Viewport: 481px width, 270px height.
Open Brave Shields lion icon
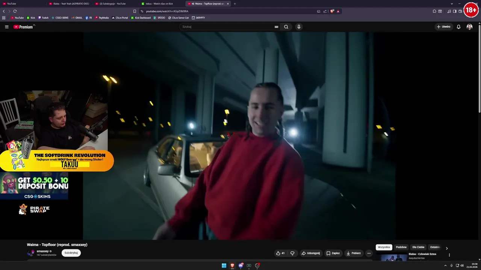click(x=332, y=11)
